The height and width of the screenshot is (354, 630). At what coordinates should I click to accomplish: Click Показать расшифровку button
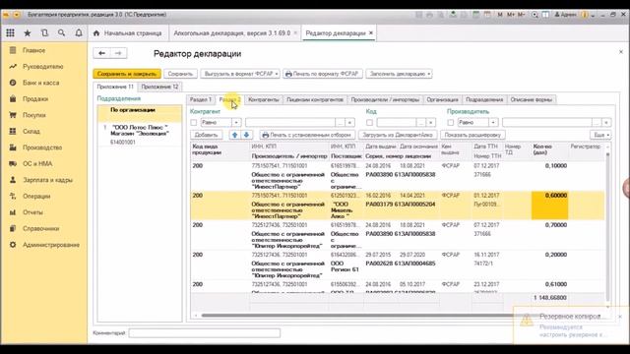[472, 135]
